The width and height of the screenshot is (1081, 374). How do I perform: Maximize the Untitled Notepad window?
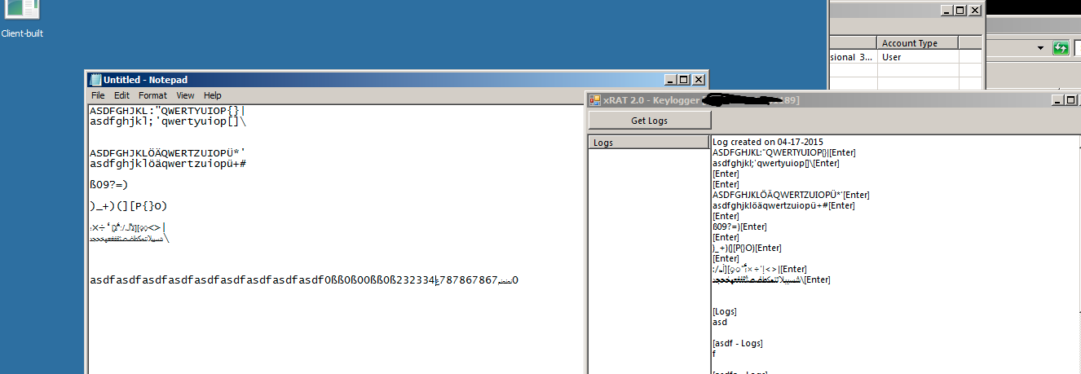[x=684, y=80]
